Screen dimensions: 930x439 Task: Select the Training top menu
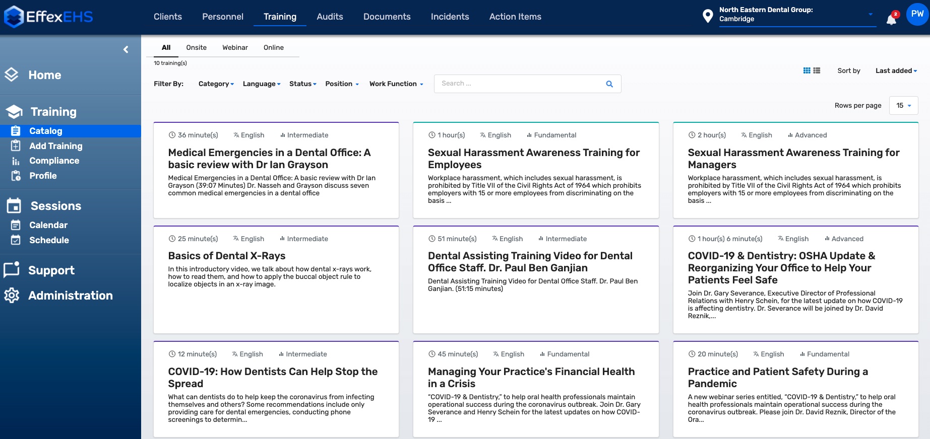tap(280, 17)
